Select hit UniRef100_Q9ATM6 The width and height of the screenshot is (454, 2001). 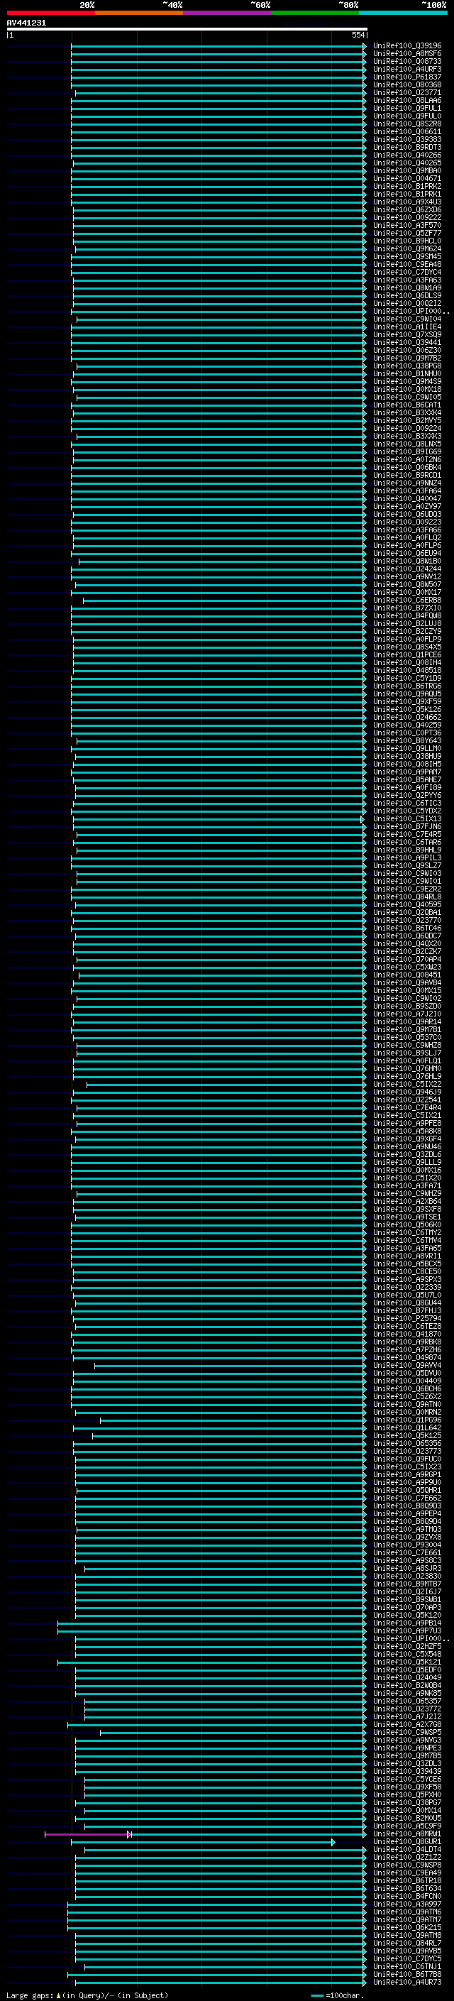[407, 1912]
